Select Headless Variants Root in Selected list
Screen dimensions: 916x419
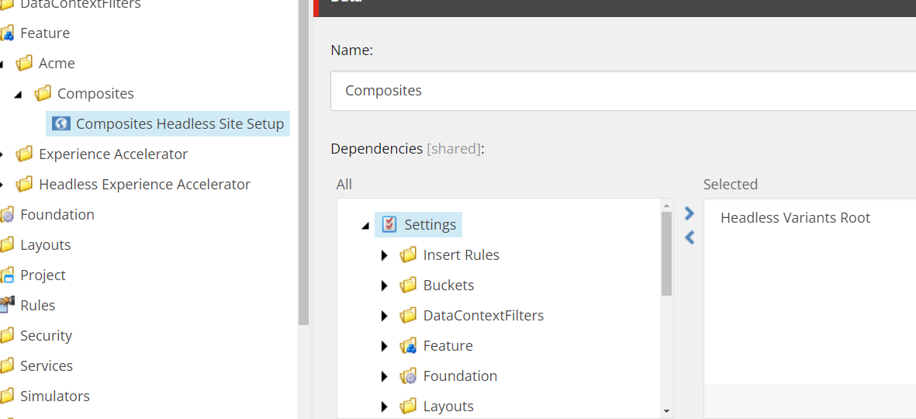[795, 218]
